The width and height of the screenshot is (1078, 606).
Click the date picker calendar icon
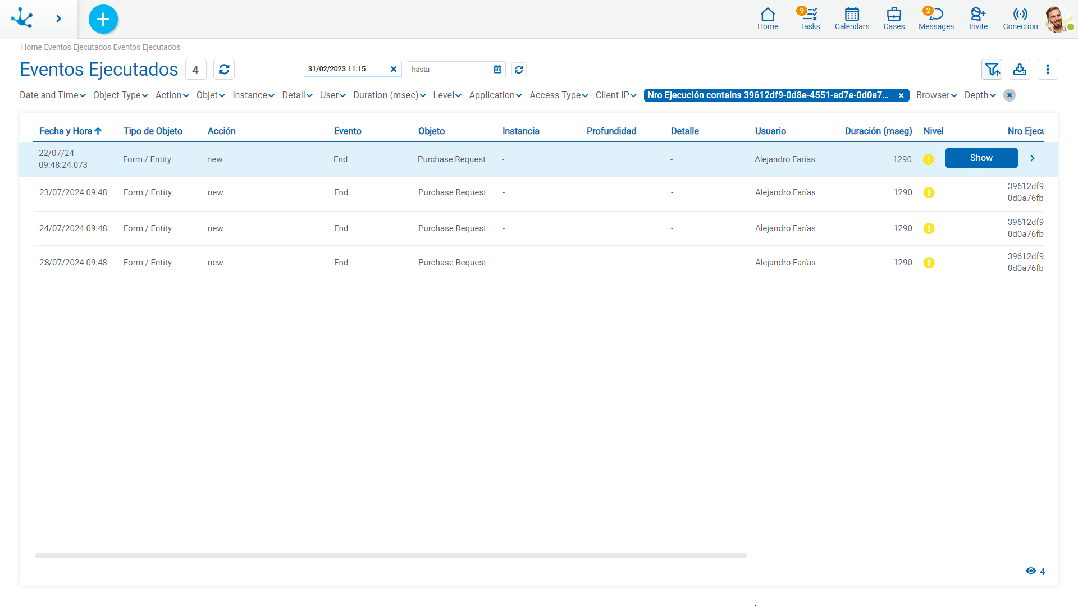coord(497,70)
